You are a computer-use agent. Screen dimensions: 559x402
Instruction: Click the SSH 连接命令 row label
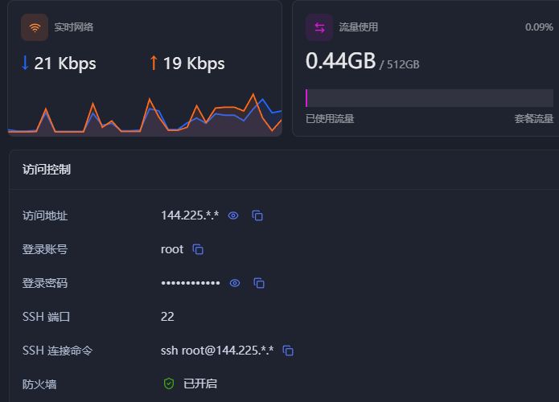pyautogui.click(x=57, y=351)
